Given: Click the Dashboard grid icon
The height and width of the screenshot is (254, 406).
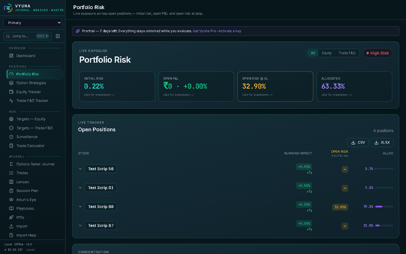Looking at the screenshot, I should 11,56.
